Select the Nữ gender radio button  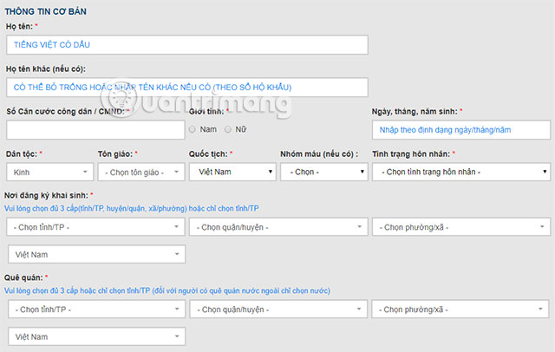click(228, 129)
